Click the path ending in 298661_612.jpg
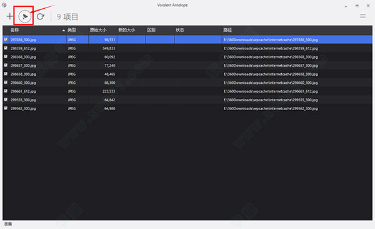The height and width of the screenshot is (229, 375). pos(271,91)
